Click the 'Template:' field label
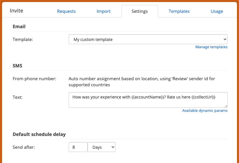This screenshot has height=163, width=239. coord(23,40)
